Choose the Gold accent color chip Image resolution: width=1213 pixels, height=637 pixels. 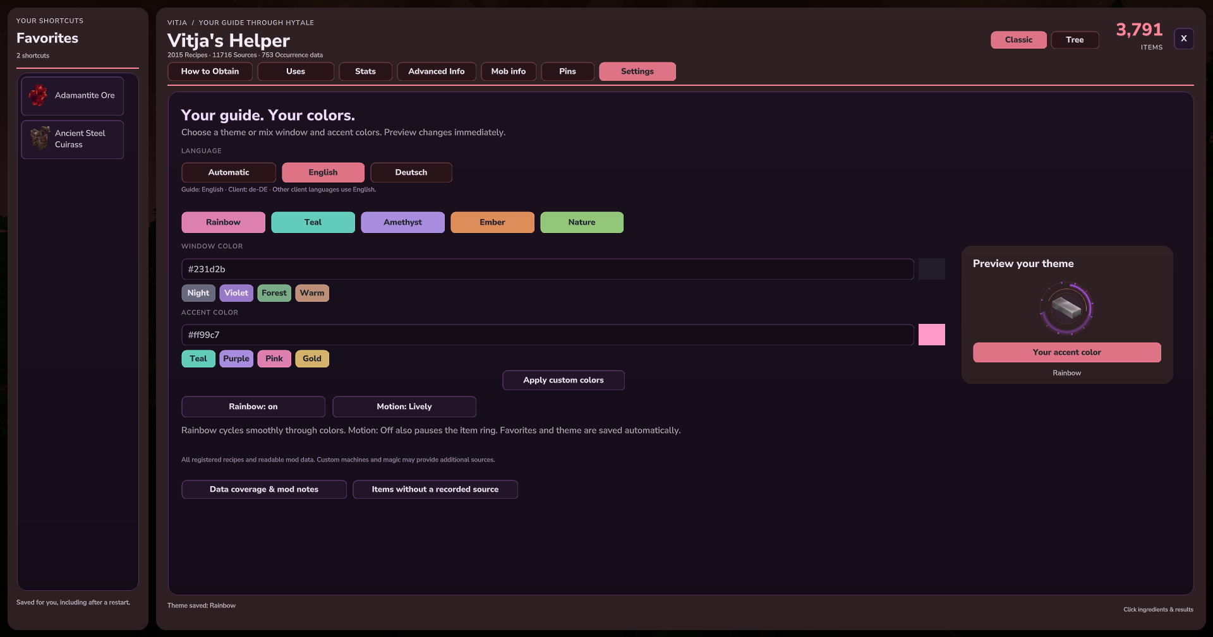[x=312, y=359]
